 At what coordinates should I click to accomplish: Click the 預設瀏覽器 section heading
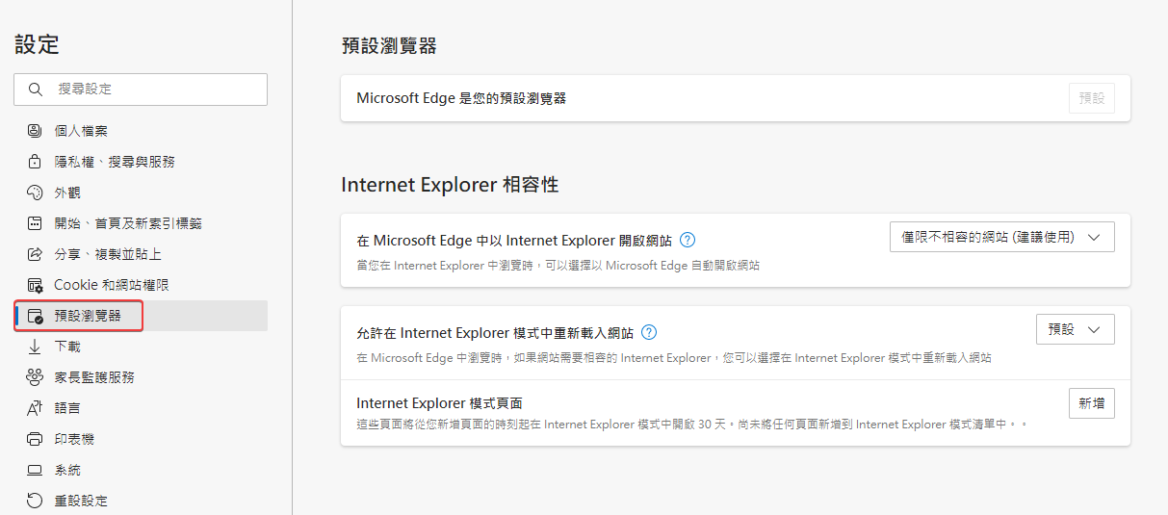click(x=389, y=46)
